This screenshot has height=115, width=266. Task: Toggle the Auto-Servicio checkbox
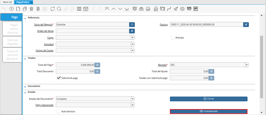point(59,111)
